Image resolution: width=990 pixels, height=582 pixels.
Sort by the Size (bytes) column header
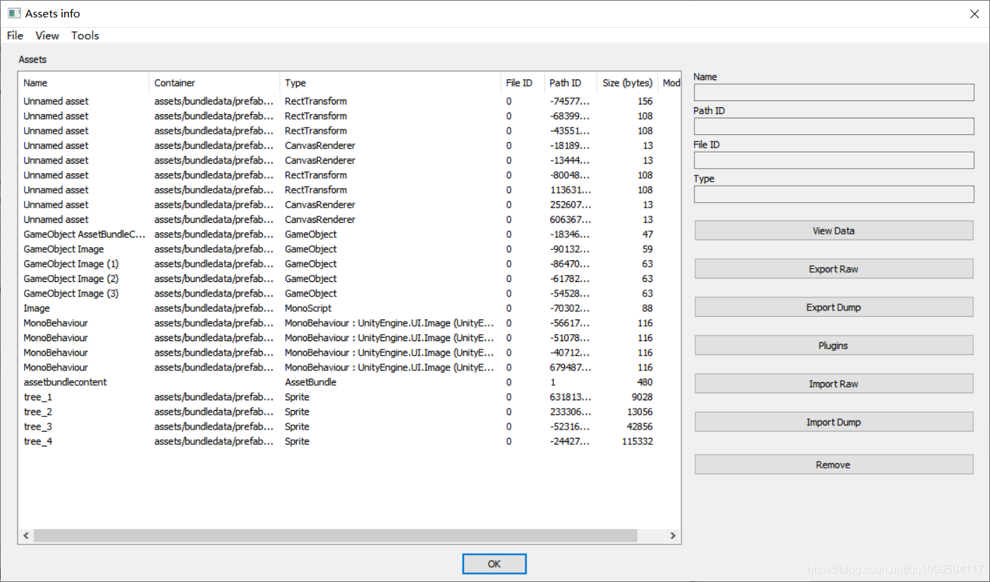tap(626, 82)
